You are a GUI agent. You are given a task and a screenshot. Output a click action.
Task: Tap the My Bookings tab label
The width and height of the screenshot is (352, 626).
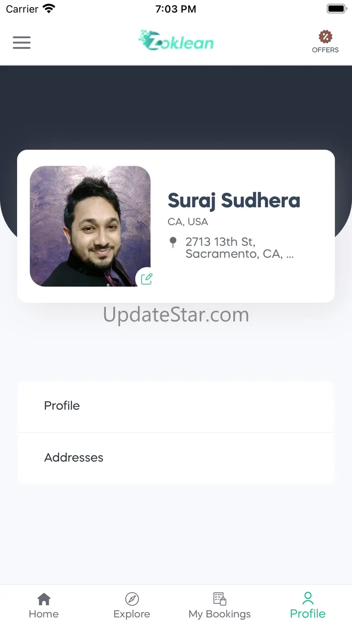click(x=220, y=614)
